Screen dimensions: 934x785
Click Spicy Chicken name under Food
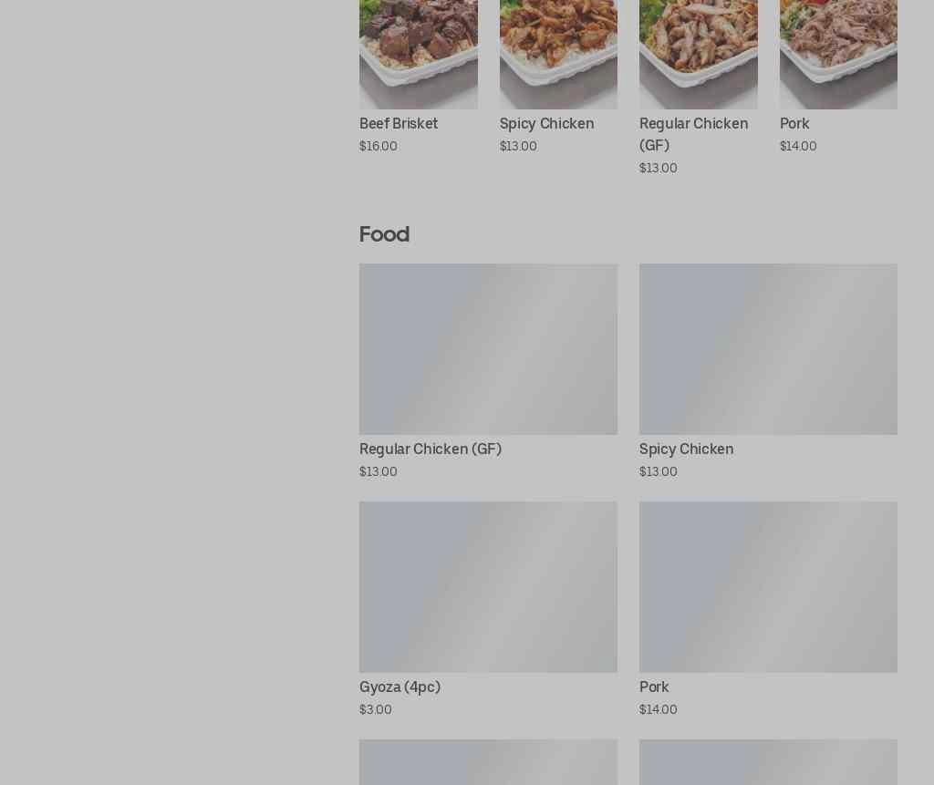[x=686, y=449]
